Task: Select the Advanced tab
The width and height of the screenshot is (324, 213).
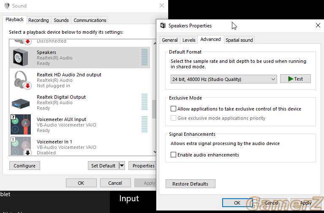Action: [210, 39]
